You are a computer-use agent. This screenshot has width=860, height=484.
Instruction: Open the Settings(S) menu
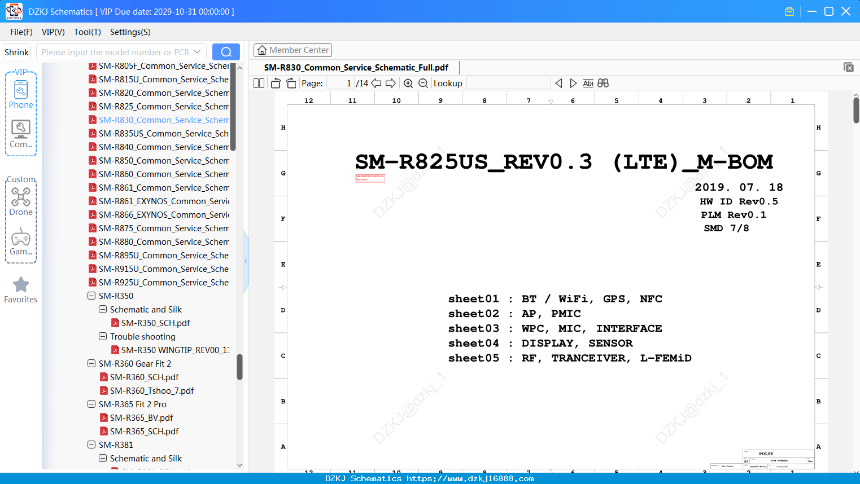pyautogui.click(x=130, y=32)
